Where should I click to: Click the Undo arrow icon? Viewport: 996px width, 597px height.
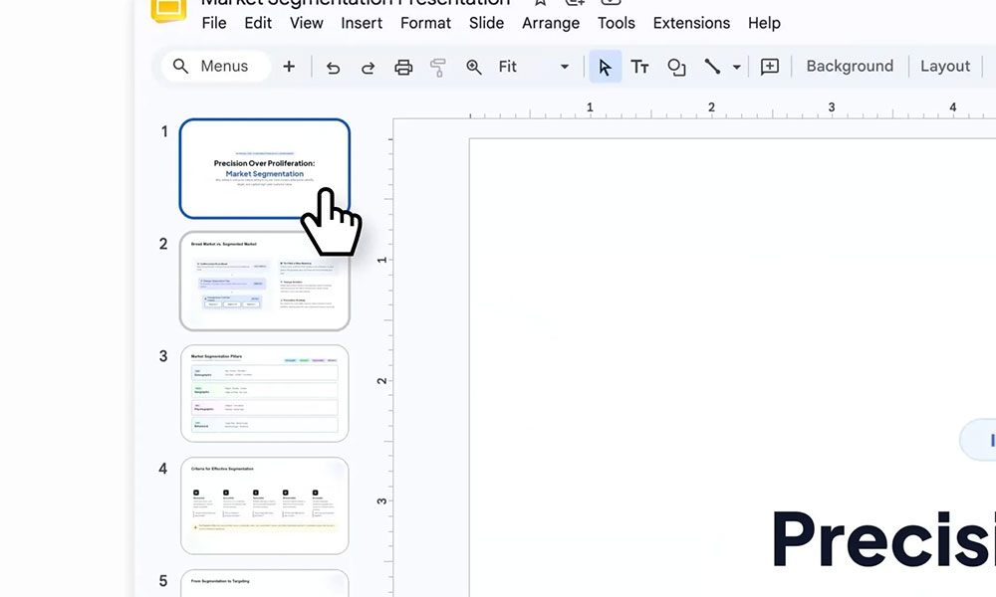click(x=333, y=67)
